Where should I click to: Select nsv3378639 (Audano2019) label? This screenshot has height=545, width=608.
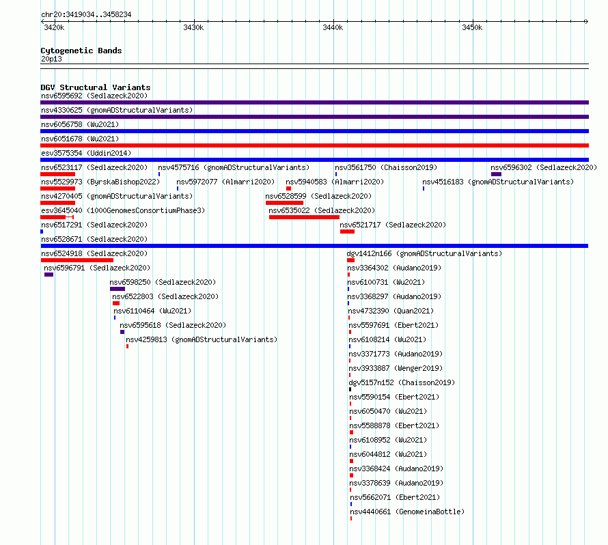click(396, 483)
